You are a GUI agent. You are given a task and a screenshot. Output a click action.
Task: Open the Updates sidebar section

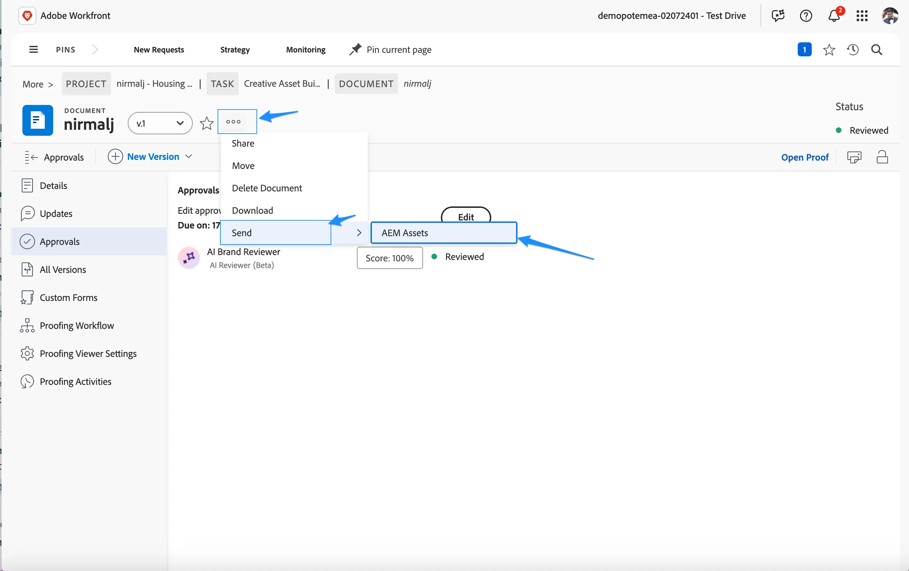point(89,213)
